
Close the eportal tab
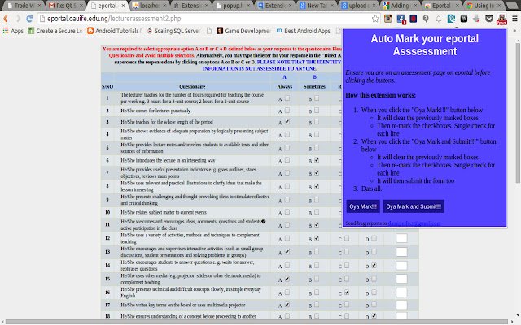(123, 6)
